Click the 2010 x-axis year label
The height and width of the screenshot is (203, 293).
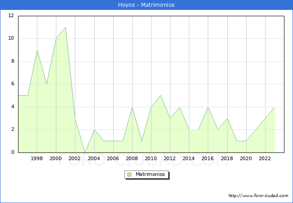click(151, 158)
